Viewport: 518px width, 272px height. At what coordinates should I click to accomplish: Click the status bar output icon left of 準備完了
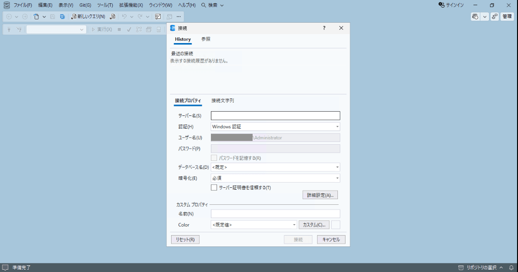pyautogui.click(x=5, y=267)
